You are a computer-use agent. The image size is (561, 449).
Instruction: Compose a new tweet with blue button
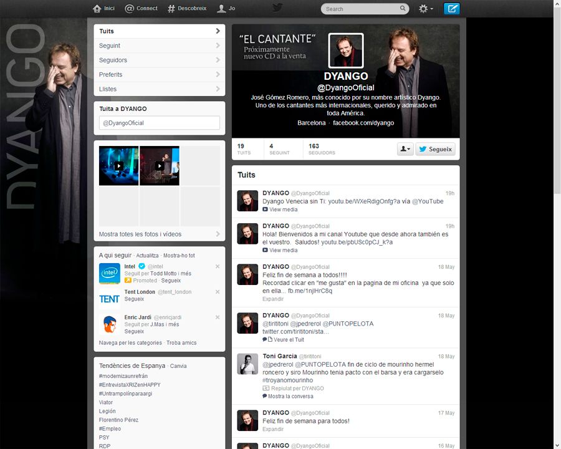(451, 9)
